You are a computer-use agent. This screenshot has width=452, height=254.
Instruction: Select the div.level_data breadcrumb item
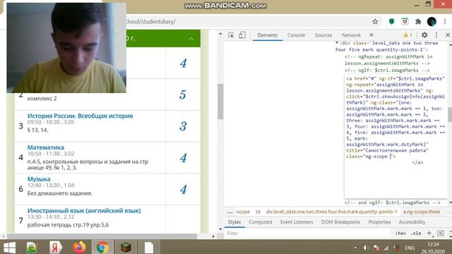click(331, 212)
